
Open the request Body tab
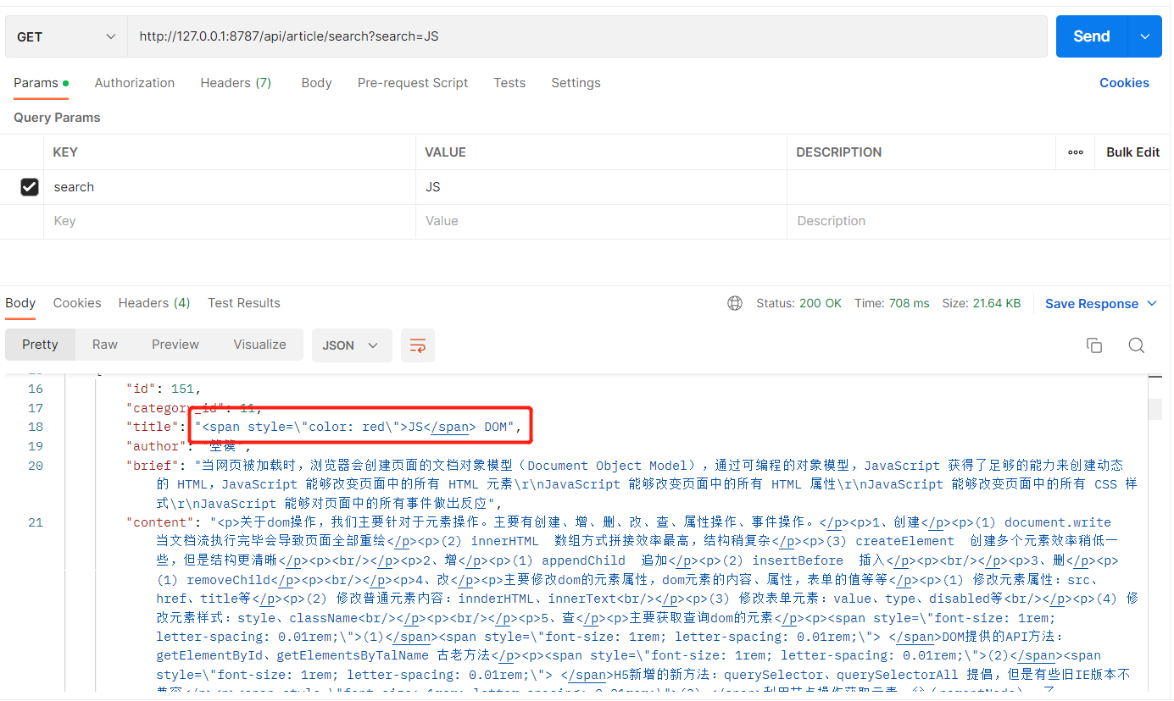316,83
